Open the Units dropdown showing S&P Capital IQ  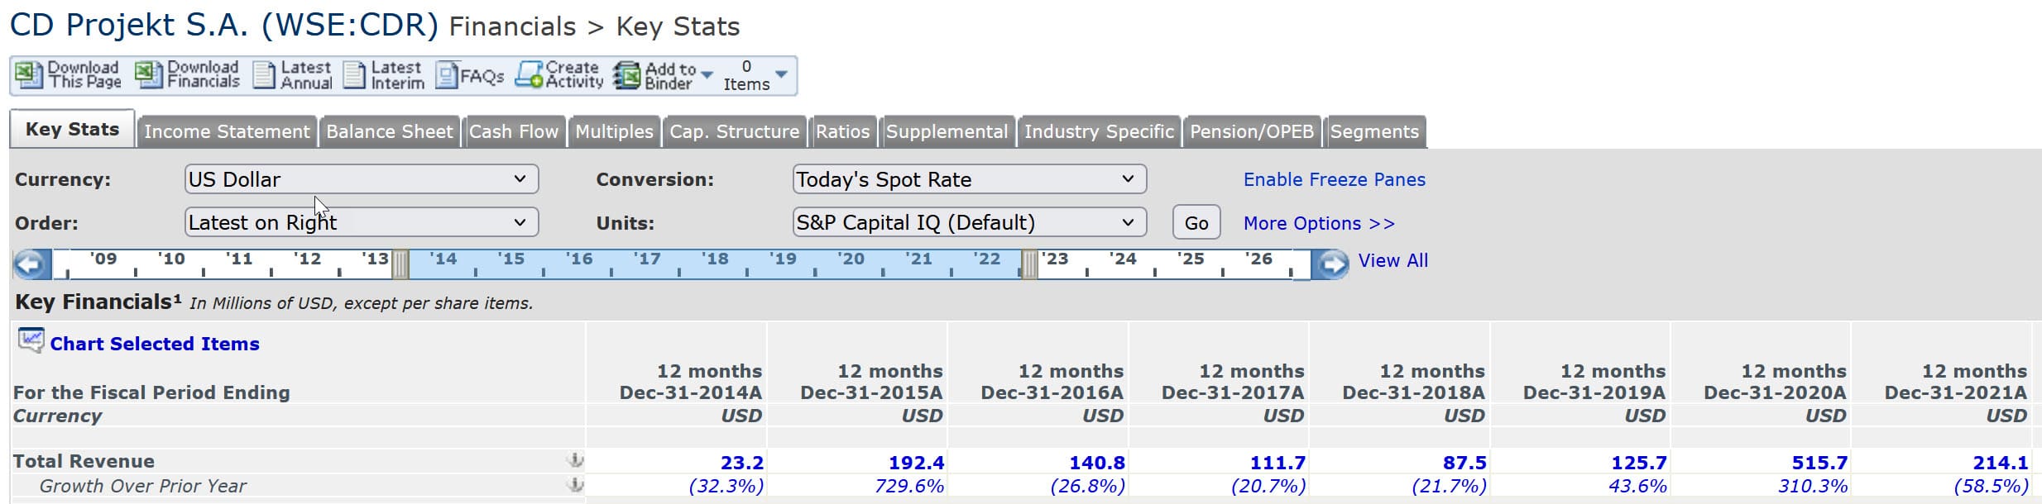[x=968, y=222]
